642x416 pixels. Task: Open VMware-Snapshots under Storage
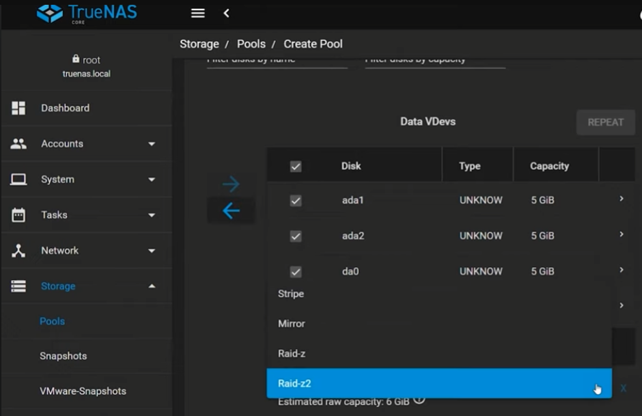pos(83,391)
